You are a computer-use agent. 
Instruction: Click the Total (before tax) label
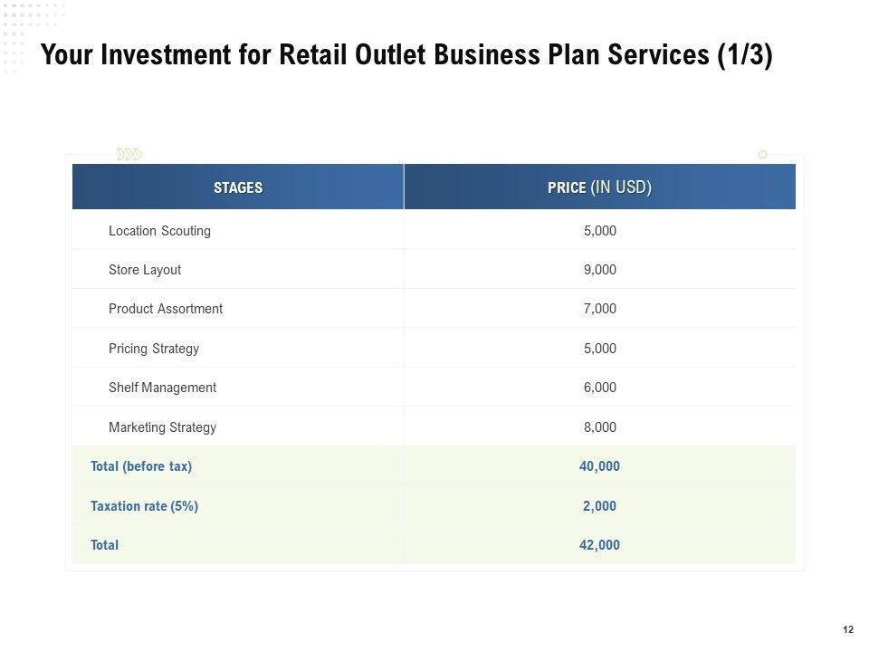click(141, 466)
